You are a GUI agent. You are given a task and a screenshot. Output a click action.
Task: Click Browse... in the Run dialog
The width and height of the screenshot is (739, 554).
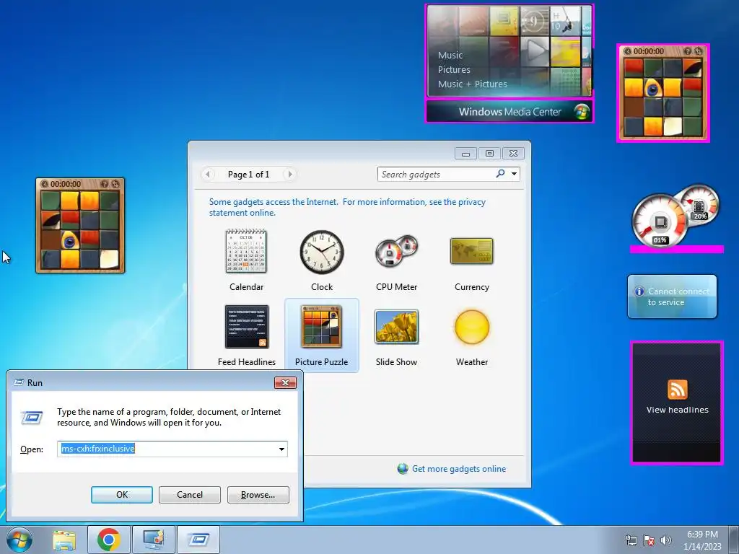(258, 495)
